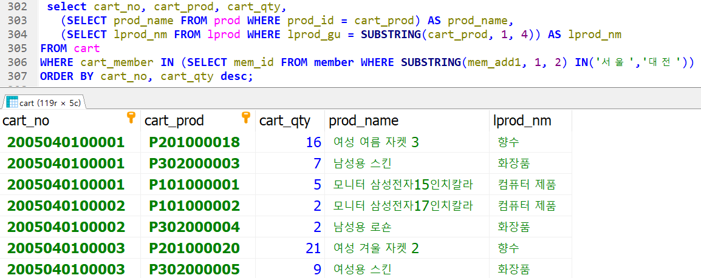The image size is (701, 278).
Task: Select the '여성 여름 자켓 3' cell
Action: point(407,142)
